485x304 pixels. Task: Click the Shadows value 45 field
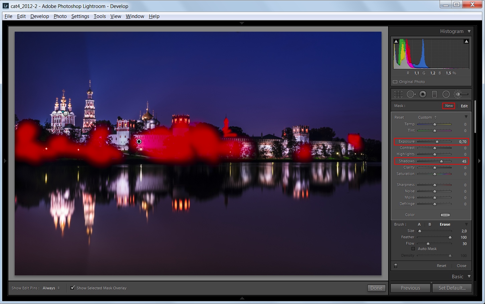464,161
